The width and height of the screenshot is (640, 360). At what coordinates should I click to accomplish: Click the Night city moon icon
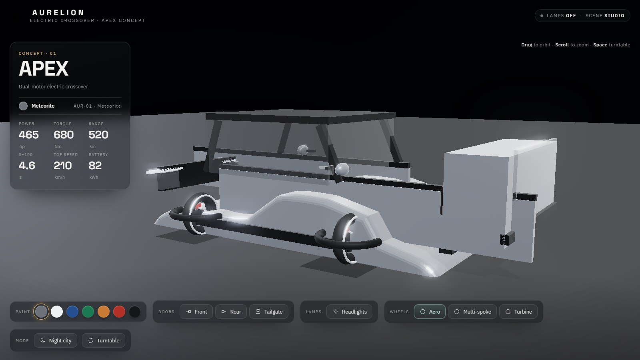point(43,340)
